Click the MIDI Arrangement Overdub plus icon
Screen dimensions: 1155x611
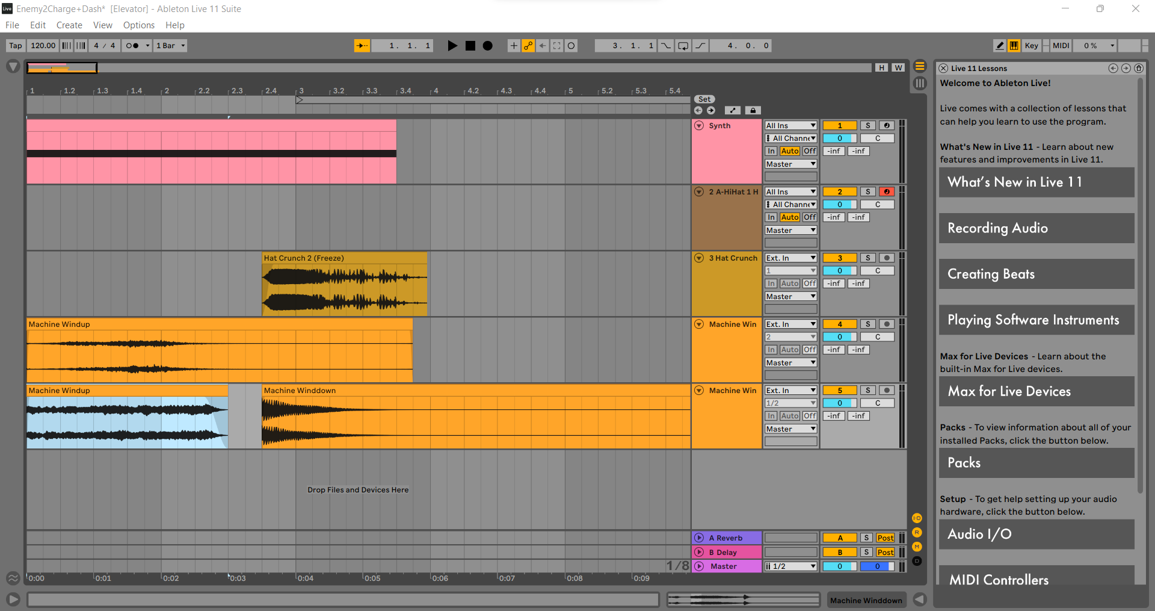point(514,46)
